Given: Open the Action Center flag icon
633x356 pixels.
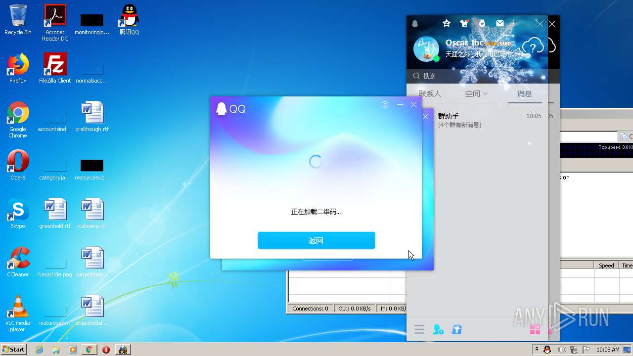Looking at the screenshot, I should click(x=586, y=350).
